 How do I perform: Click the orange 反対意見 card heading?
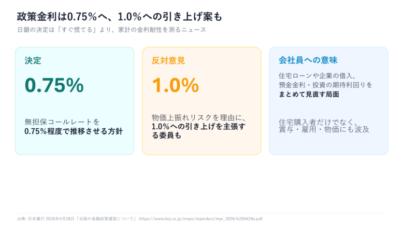(x=168, y=61)
